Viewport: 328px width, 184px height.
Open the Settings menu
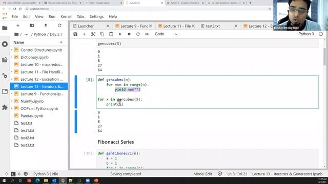97,16
